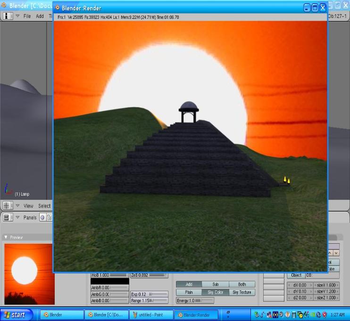This screenshot has height=321, width=350.
Task: Collapse the Preview panel triangle
Action: click(6, 238)
